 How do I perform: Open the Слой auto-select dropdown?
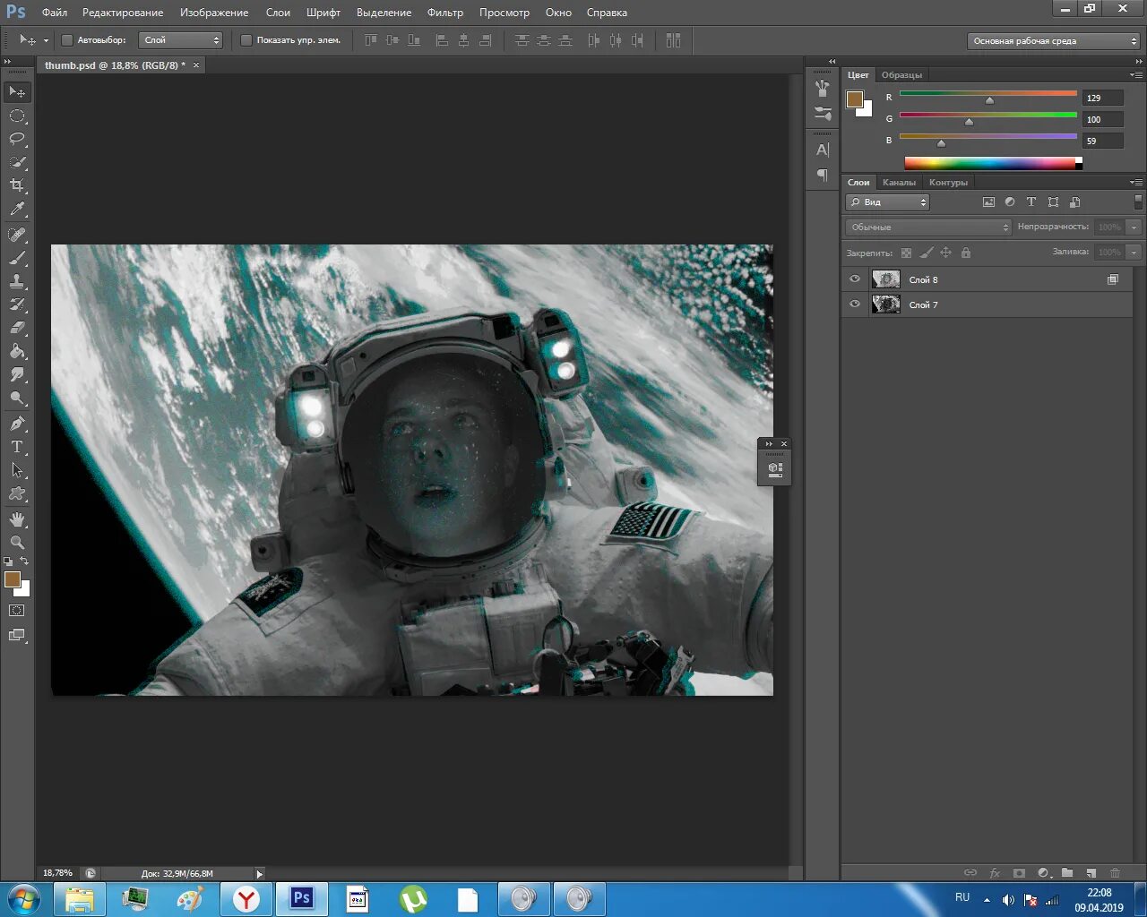coord(181,40)
